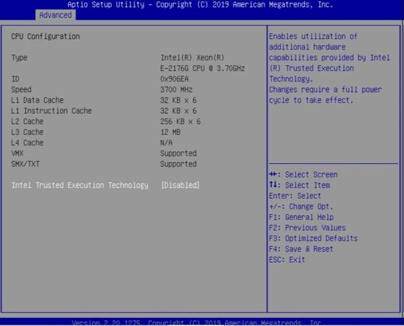Select the SMX/TXT label
The width and height of the screenshot is (404, 326).
pyautogui.click(x=25, y=164)
